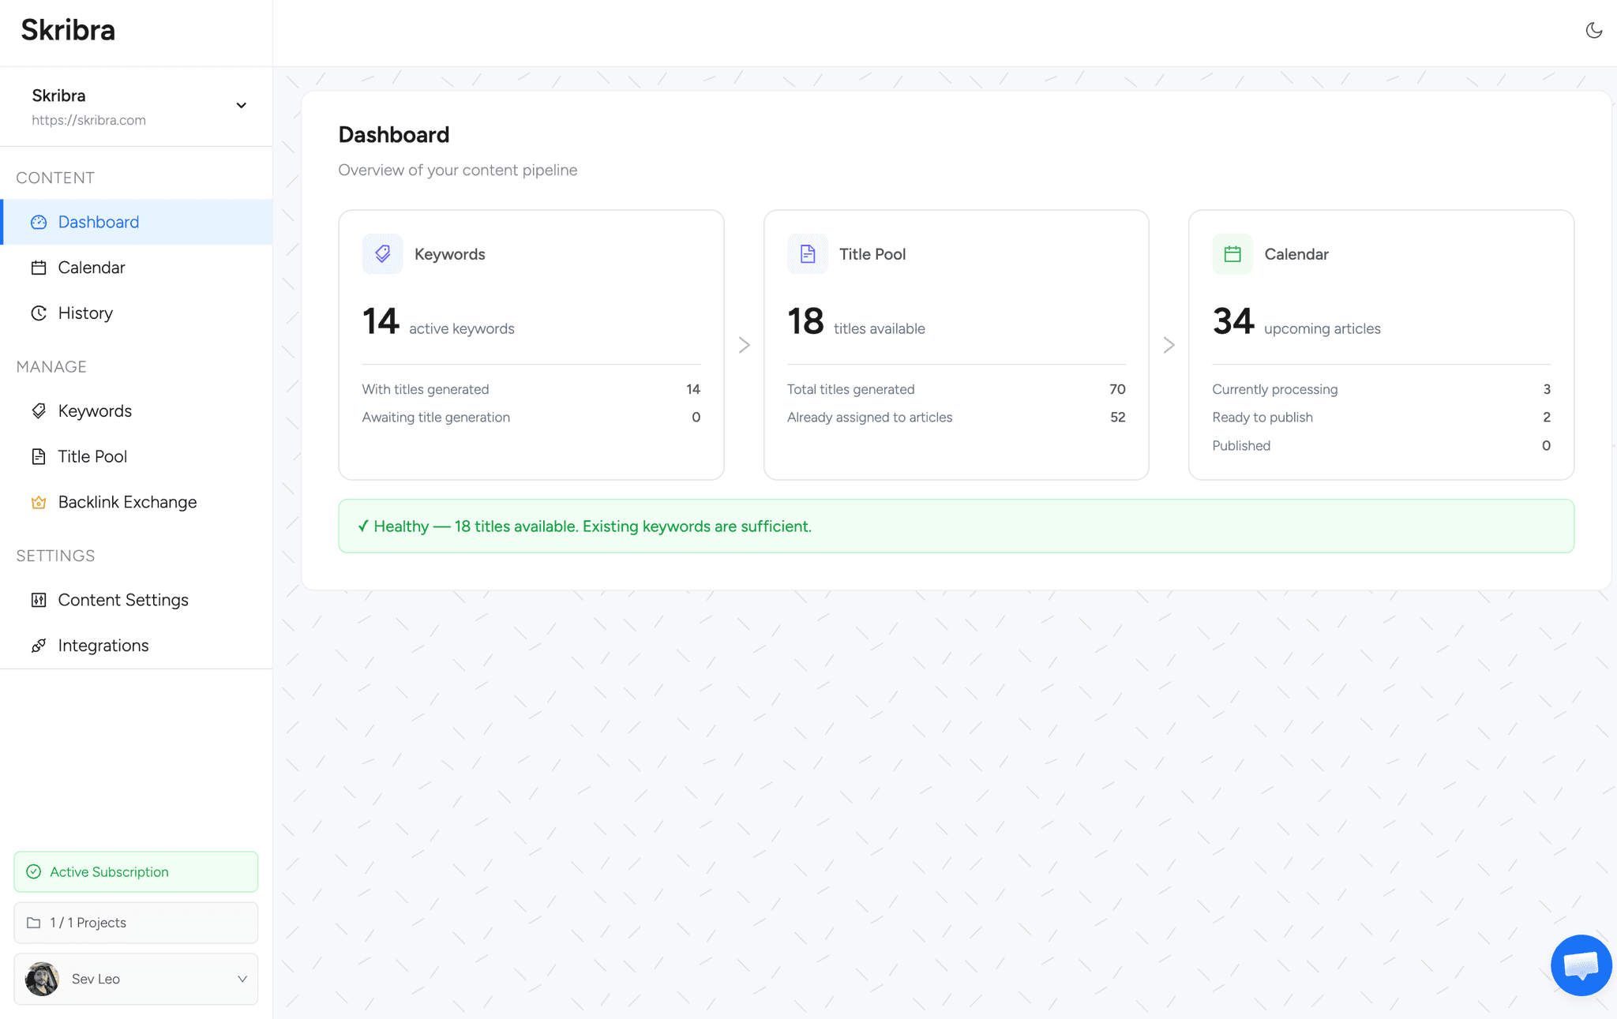This screenshot has width=1617, height=1019.
Task: Open the Sev Leo account menu chevron
Action: (x=242, y=979)
